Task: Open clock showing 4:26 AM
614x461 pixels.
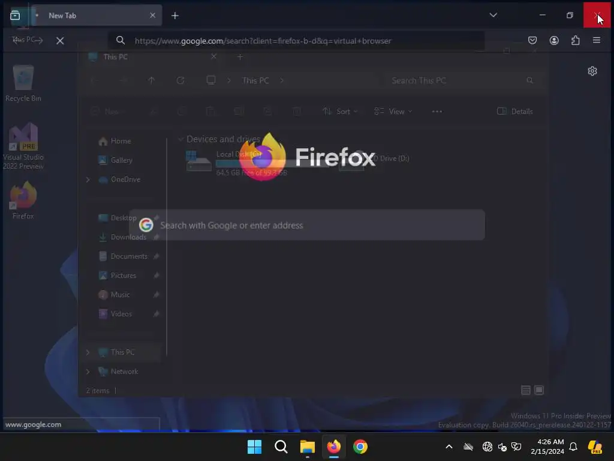Action: click(547, 447)
